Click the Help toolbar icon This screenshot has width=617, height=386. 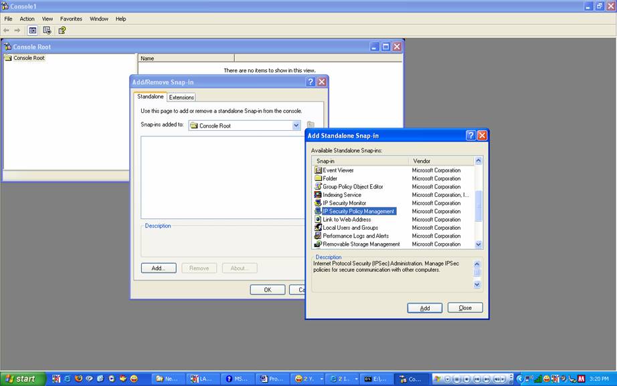pos(62,30)
